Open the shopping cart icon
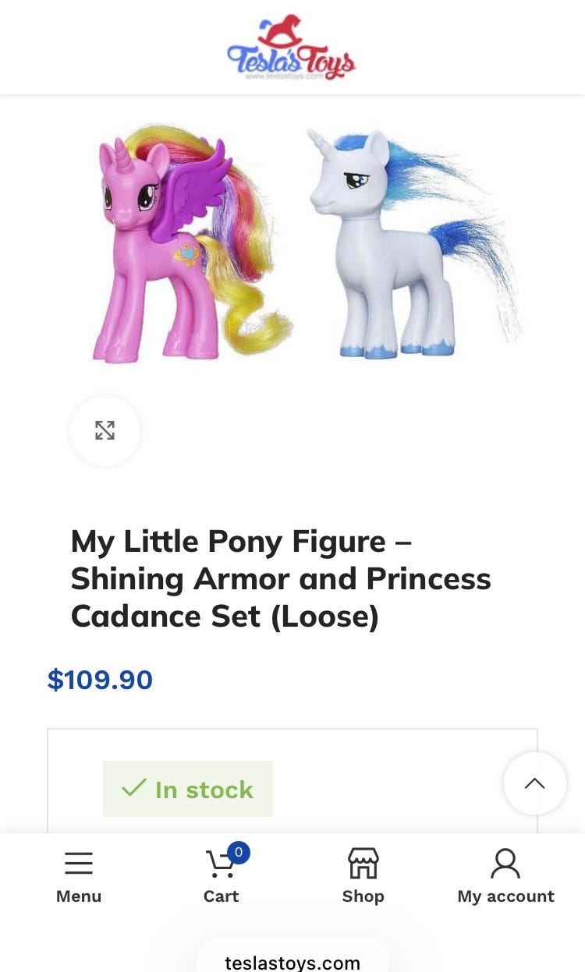Image resolution: width=585 pixels, height=972 pixels. pyautogui.click(x=221, y=864)
